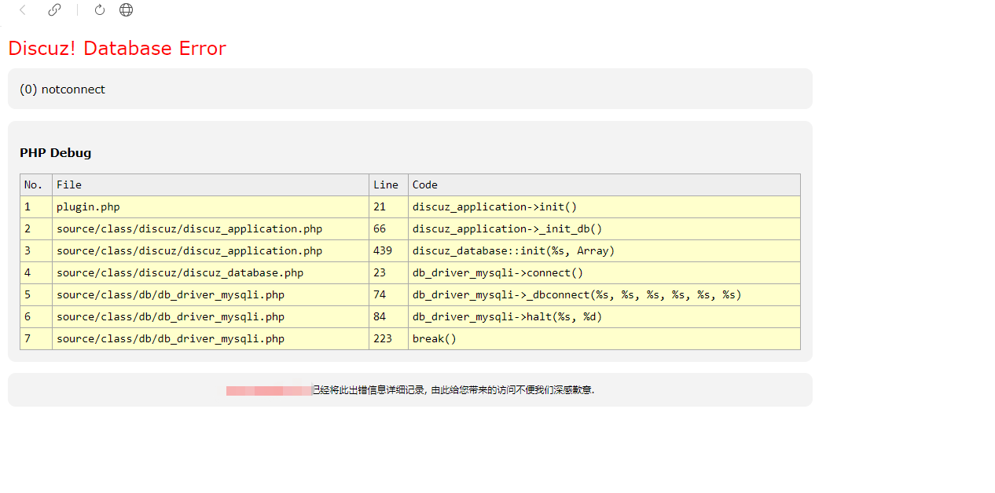
Task: Select 'discuz_application->_init_db()' code cell
Action: 604,229
